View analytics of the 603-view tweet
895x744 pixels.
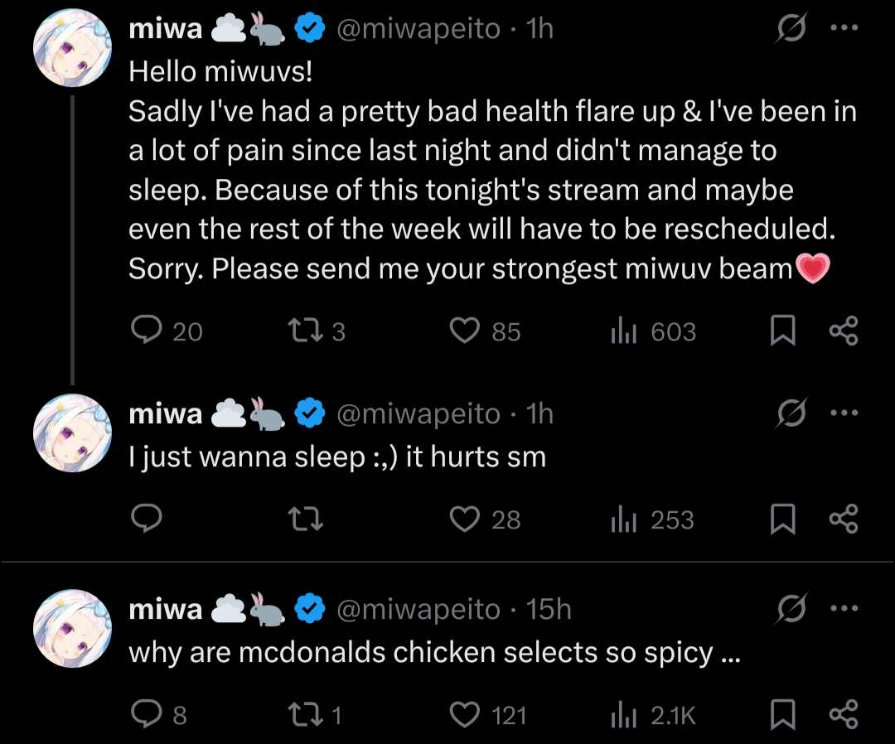623,331
